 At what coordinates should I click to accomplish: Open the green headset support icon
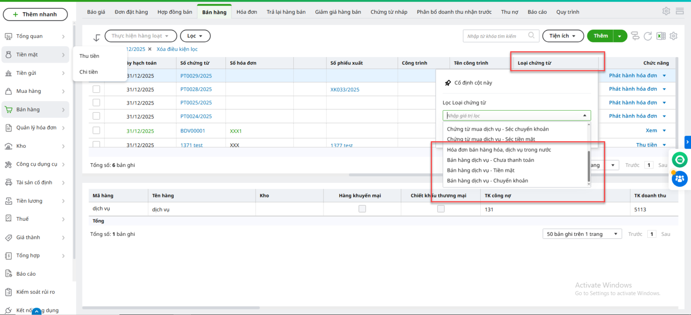click(x=680, y=160)
